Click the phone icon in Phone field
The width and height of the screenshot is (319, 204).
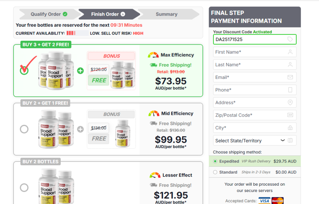tap(290, 90)
